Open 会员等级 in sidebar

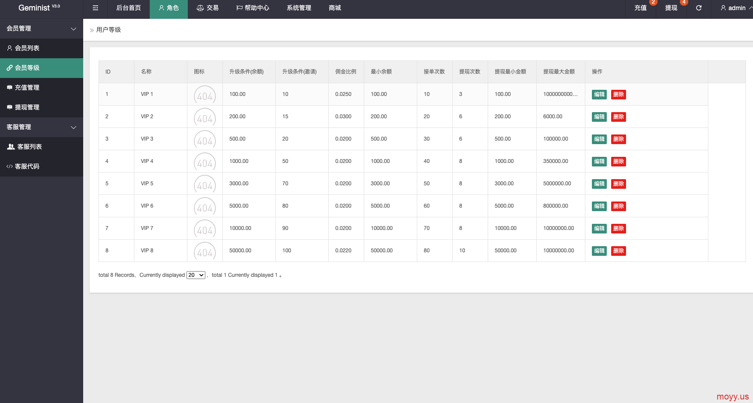pyautogui.click(x=42, y=68)
